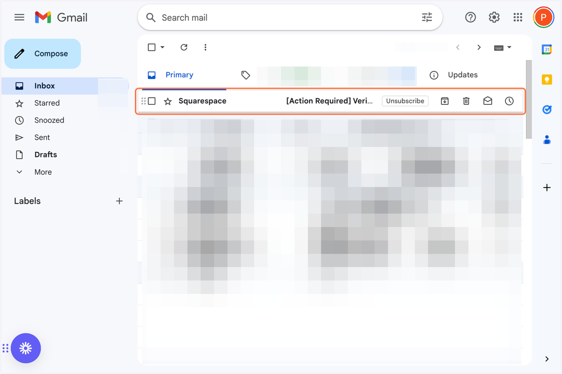
Task: Open input tools keyboard dropdown
Action: [503, 47]
